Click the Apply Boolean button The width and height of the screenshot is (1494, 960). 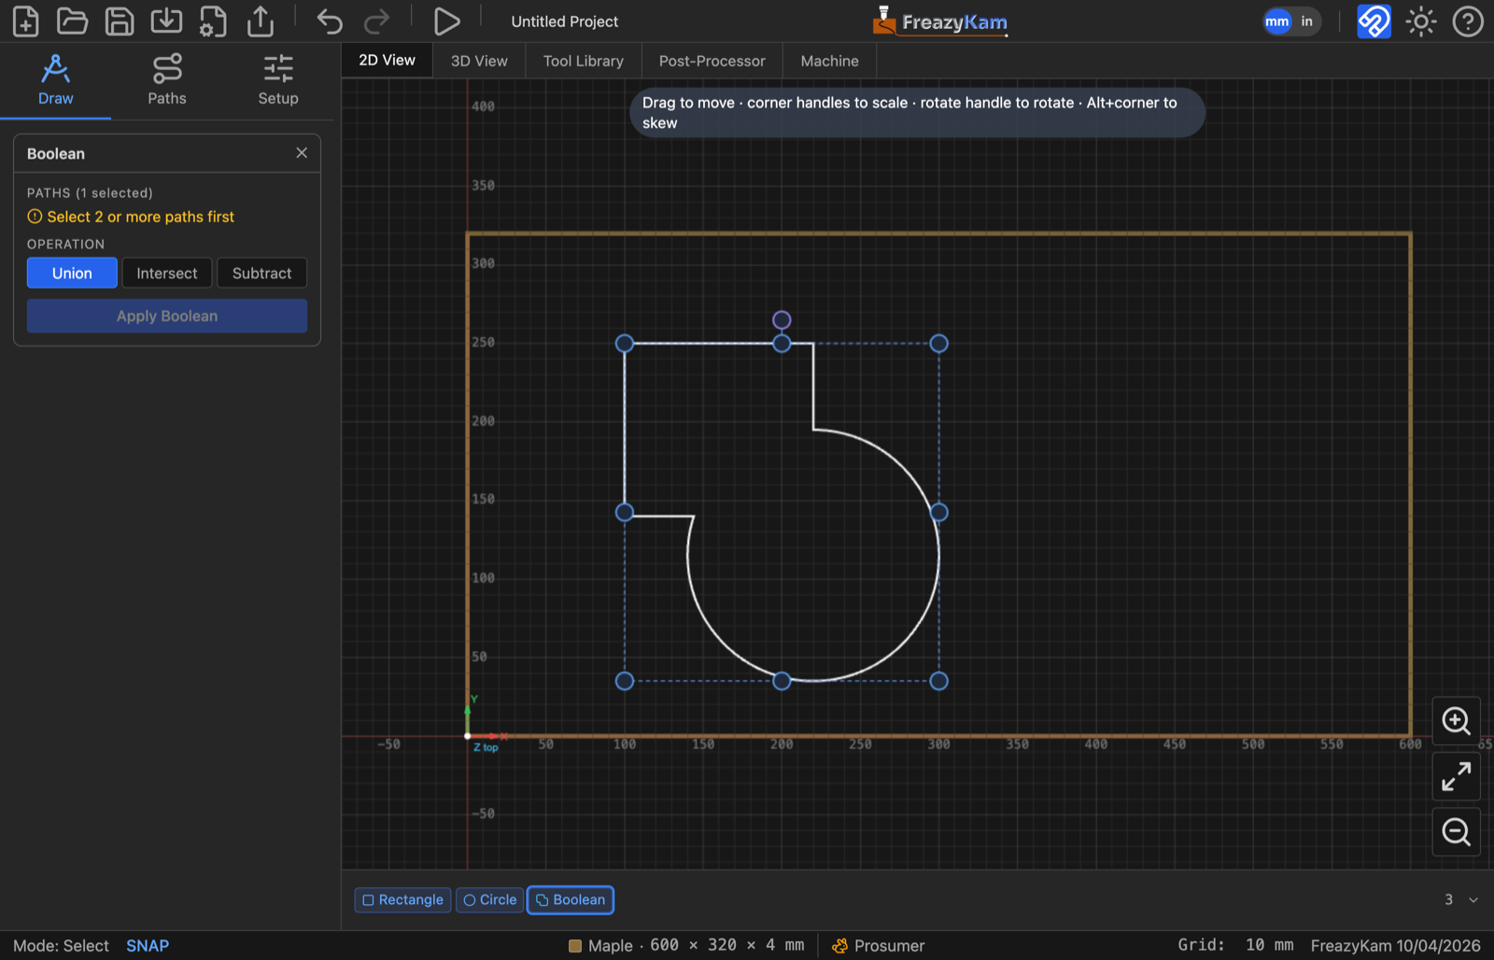click(167, 316)
